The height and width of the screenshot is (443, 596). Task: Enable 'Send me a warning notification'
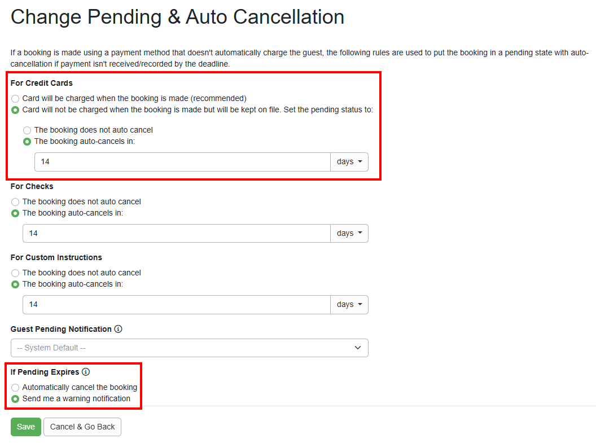click(x=15, y=398)
